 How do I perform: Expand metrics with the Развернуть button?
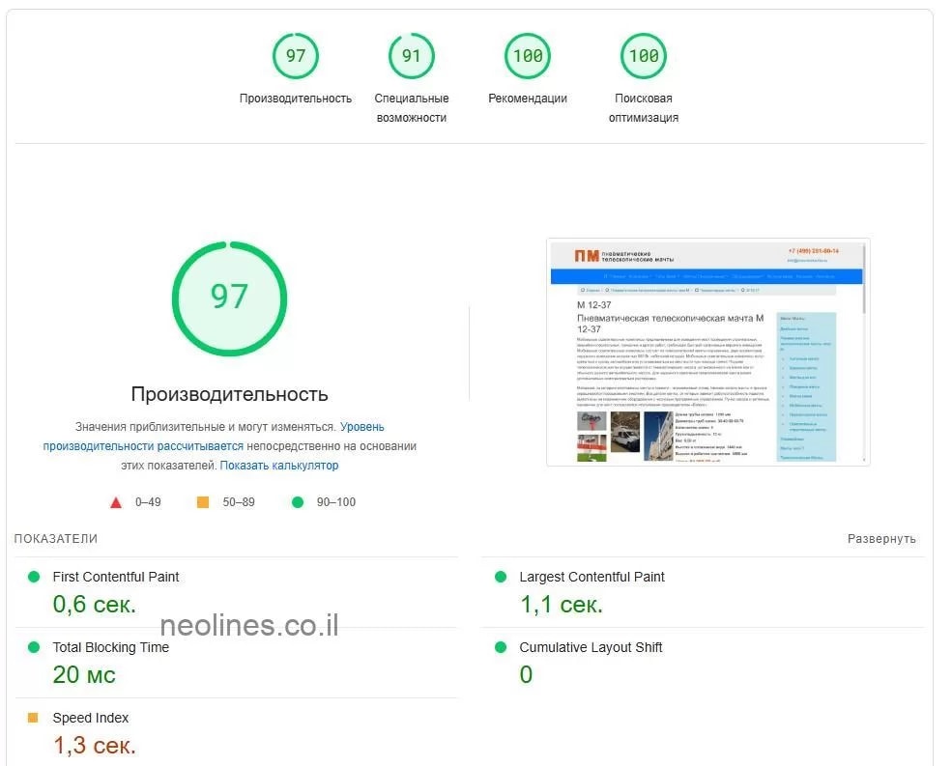click(881, 539)
